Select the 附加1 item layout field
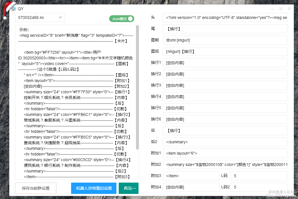Screen dimensions: 298x199 click(225, 153)
